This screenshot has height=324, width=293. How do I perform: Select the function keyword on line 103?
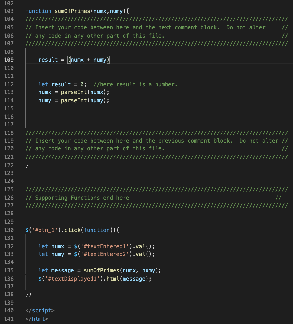[x=38, y=11]
